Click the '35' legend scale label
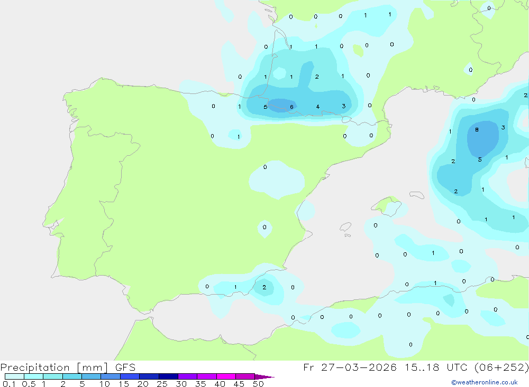 [200, 384]
